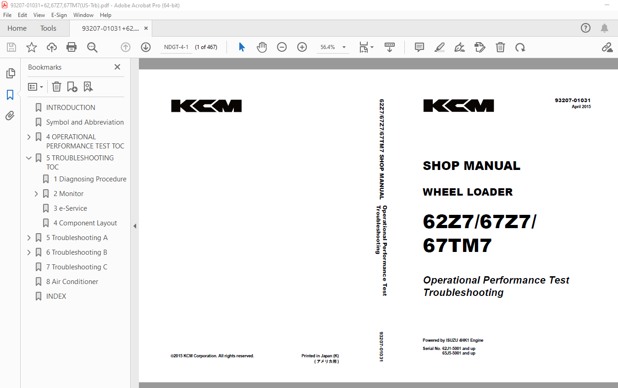Add a comment sticky note
The width and height of the screenshot is (618, 388).
coord(419,47)
